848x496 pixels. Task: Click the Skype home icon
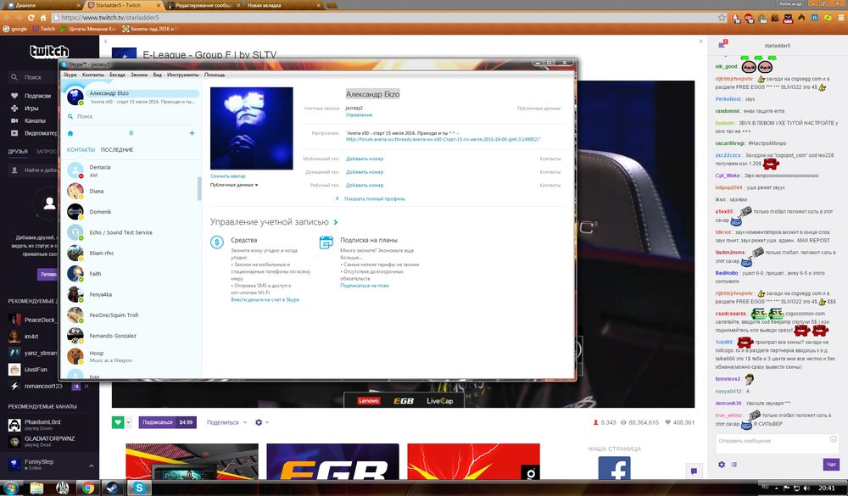[x=70, y=133]
